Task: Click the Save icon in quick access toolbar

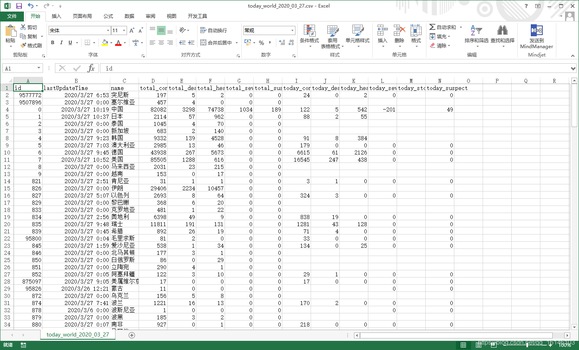Action: (19, 6)
